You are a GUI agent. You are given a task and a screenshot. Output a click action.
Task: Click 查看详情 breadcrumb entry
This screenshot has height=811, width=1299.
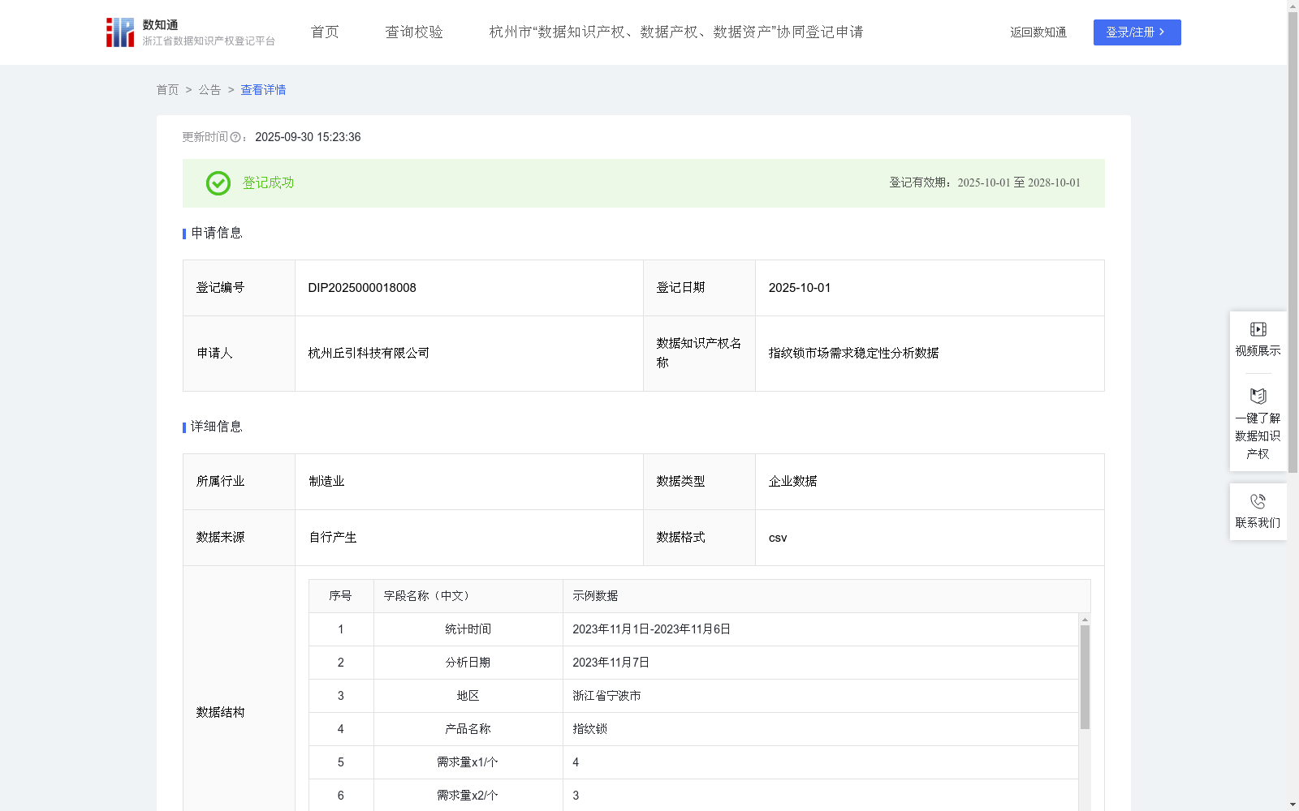[x=263, y=90]
